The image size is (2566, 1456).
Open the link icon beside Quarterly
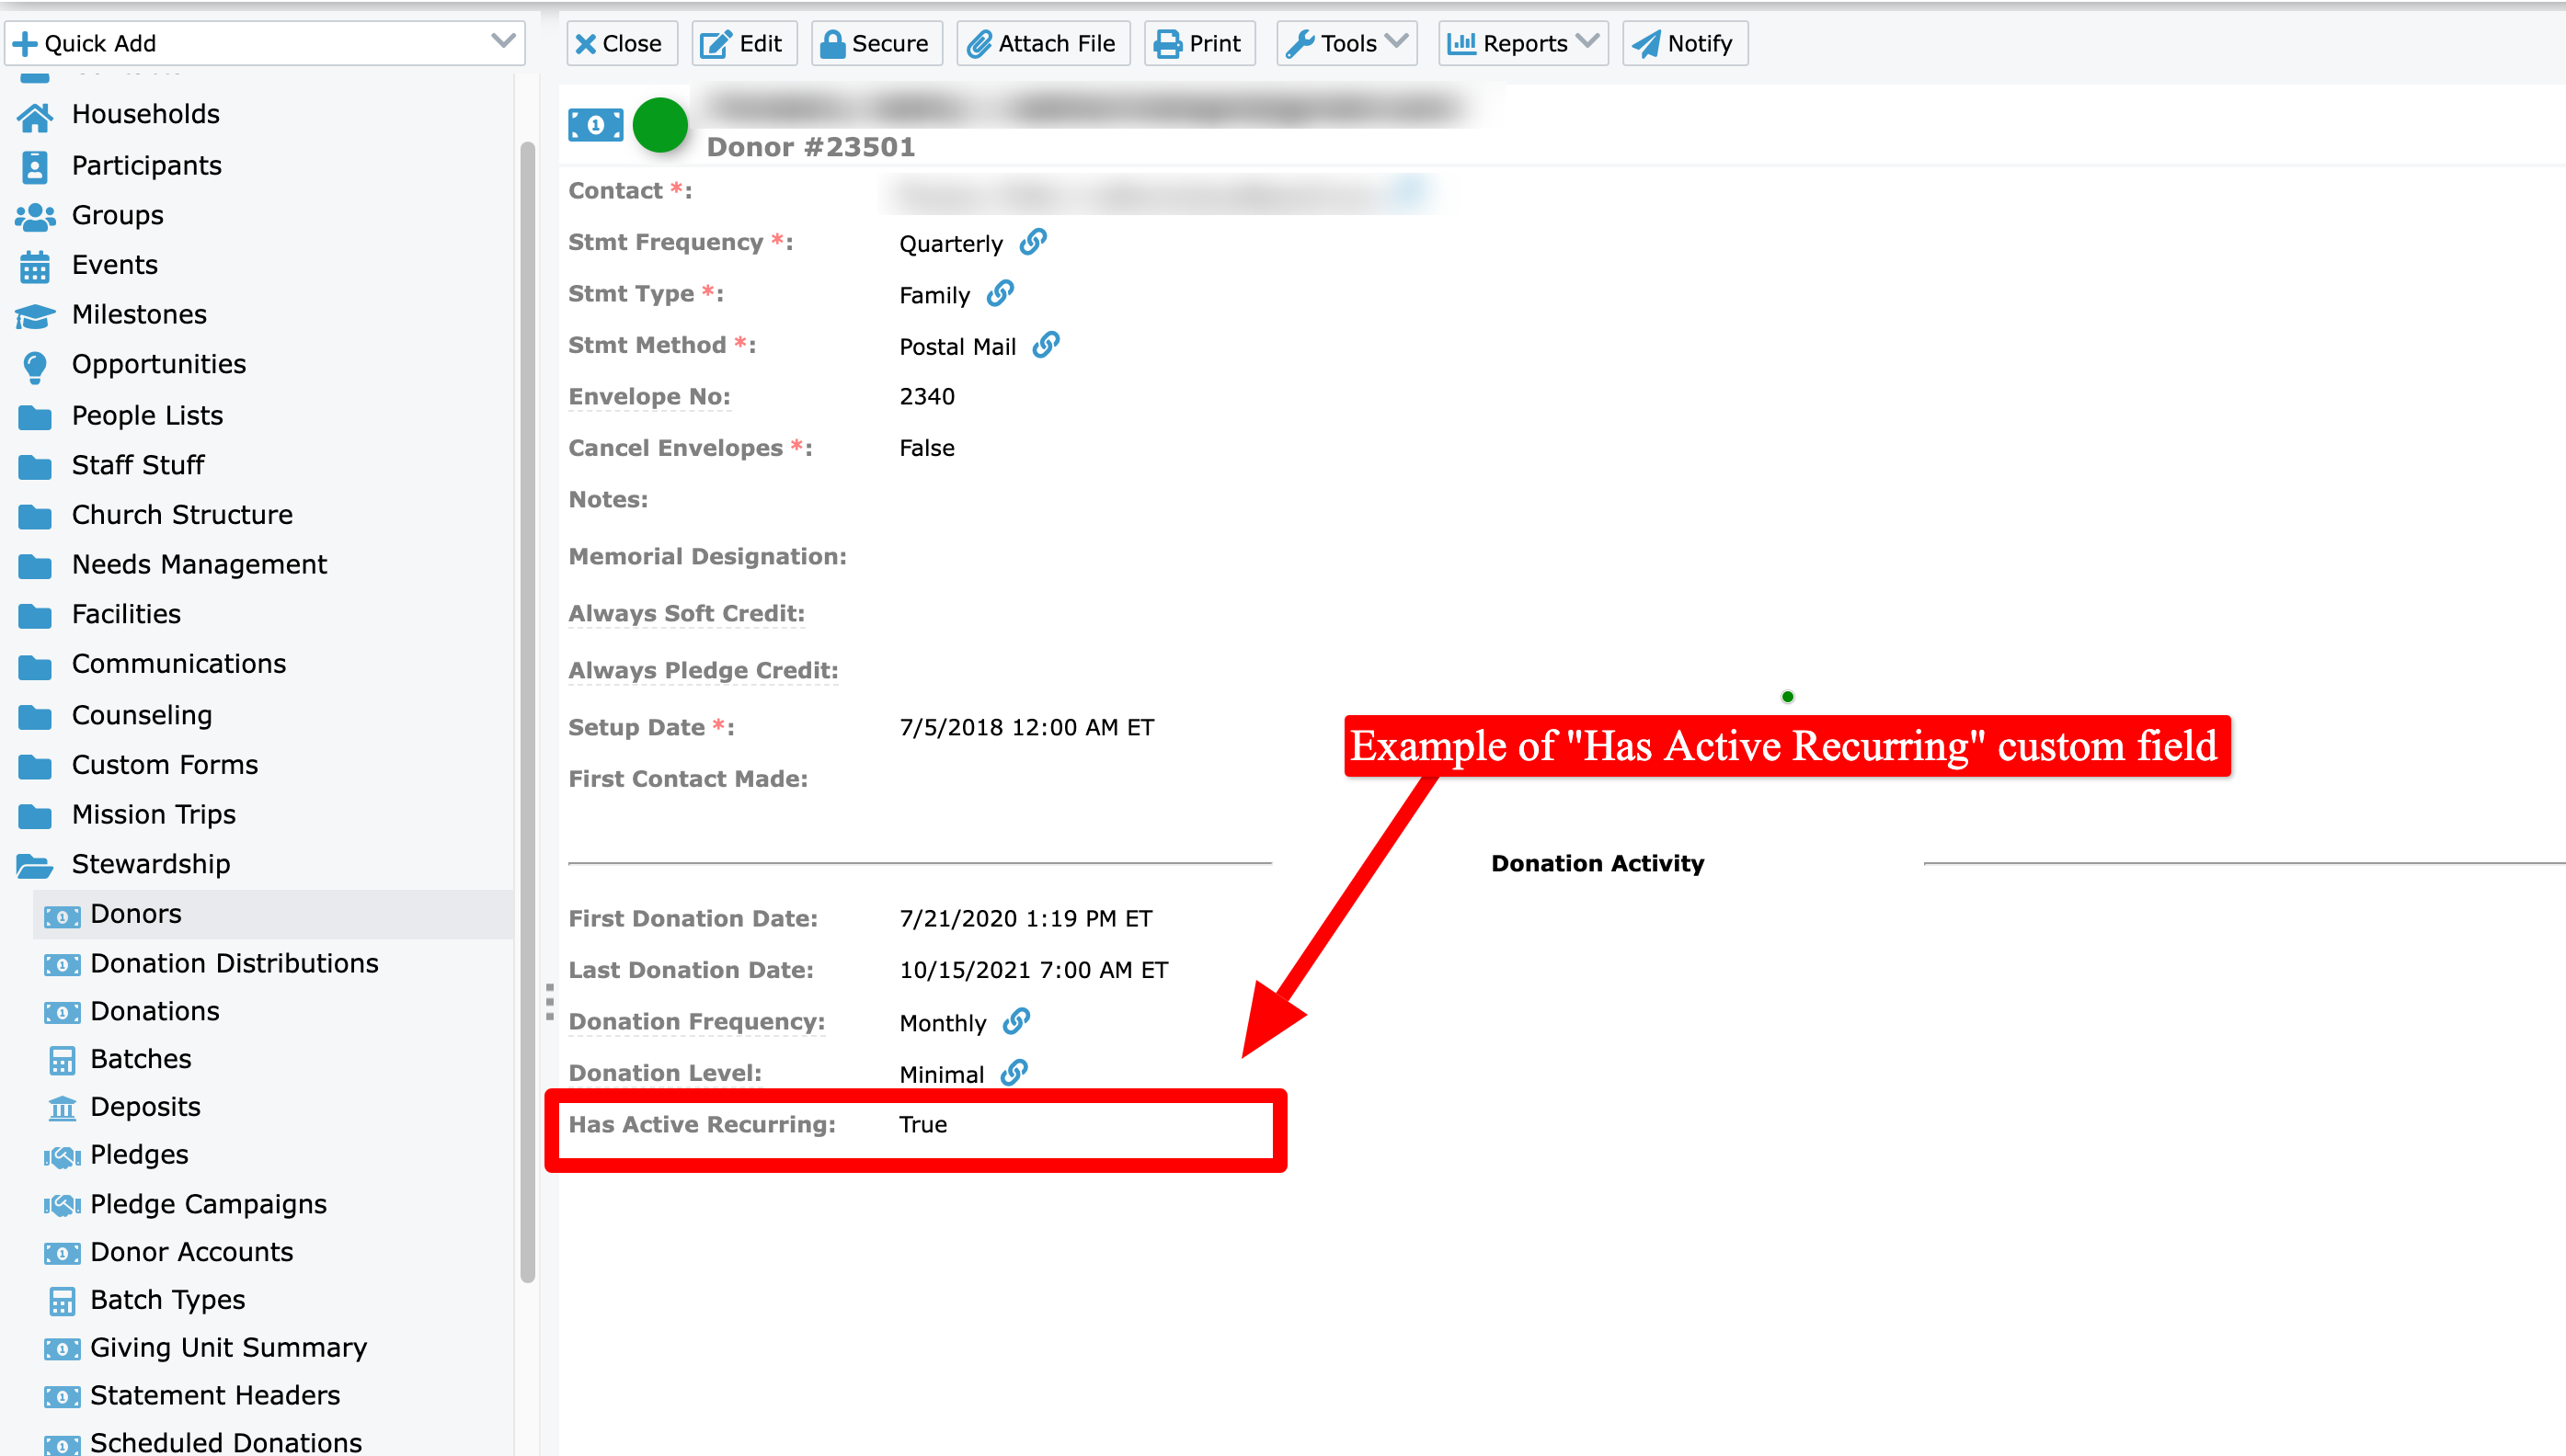point(1034,242)
